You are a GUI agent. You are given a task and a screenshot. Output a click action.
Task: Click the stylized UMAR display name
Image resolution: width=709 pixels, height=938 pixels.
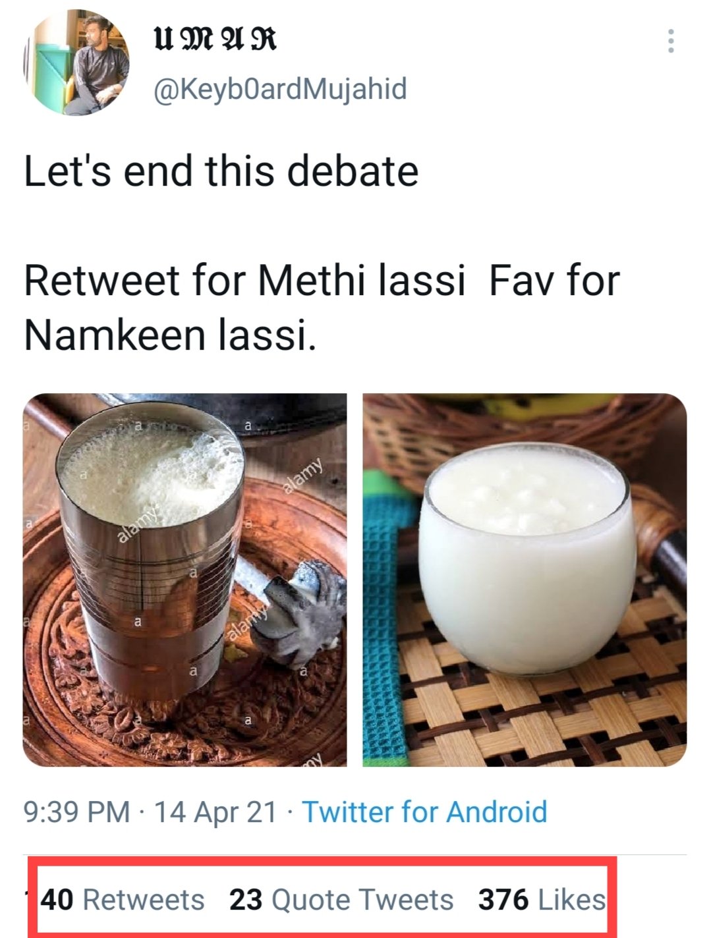215,40
